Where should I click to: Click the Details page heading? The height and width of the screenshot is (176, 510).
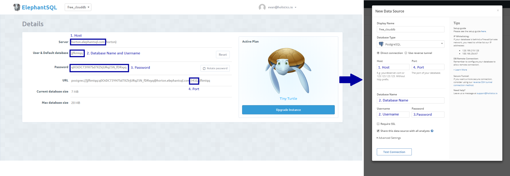(33, 24)
